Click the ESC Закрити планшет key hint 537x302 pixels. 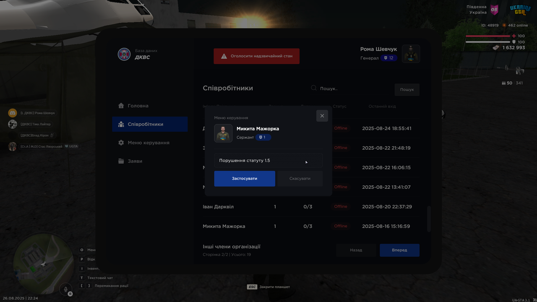(x=268, y=287)
